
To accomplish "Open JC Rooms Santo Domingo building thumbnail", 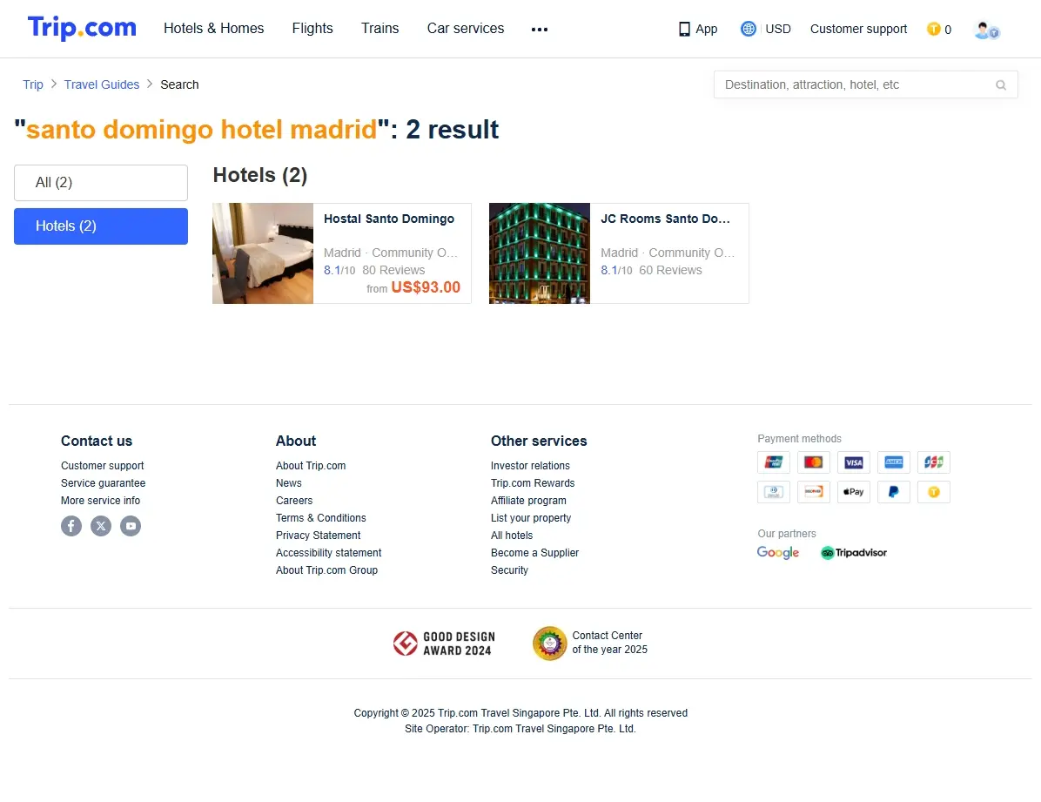I will pyautogui.click(x=540, y=253).
